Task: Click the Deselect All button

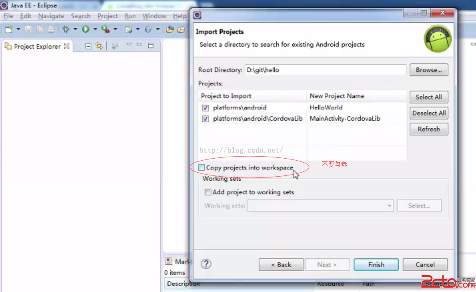Action: pyautogui.click(x=429, y=113)
